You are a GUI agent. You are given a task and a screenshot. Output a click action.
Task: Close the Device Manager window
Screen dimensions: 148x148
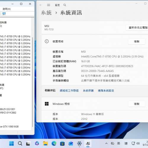(x=30, y=4)
